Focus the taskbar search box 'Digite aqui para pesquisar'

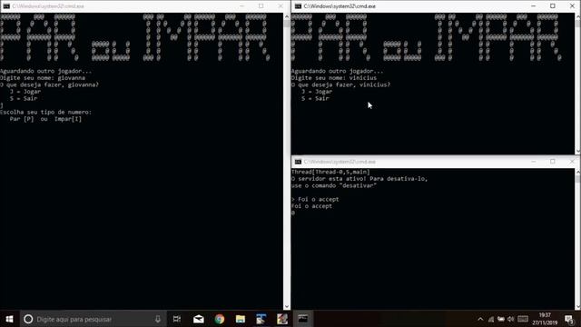click(x=93, y=319)
